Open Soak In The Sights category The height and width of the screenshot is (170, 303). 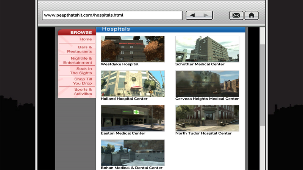(81, 71)
